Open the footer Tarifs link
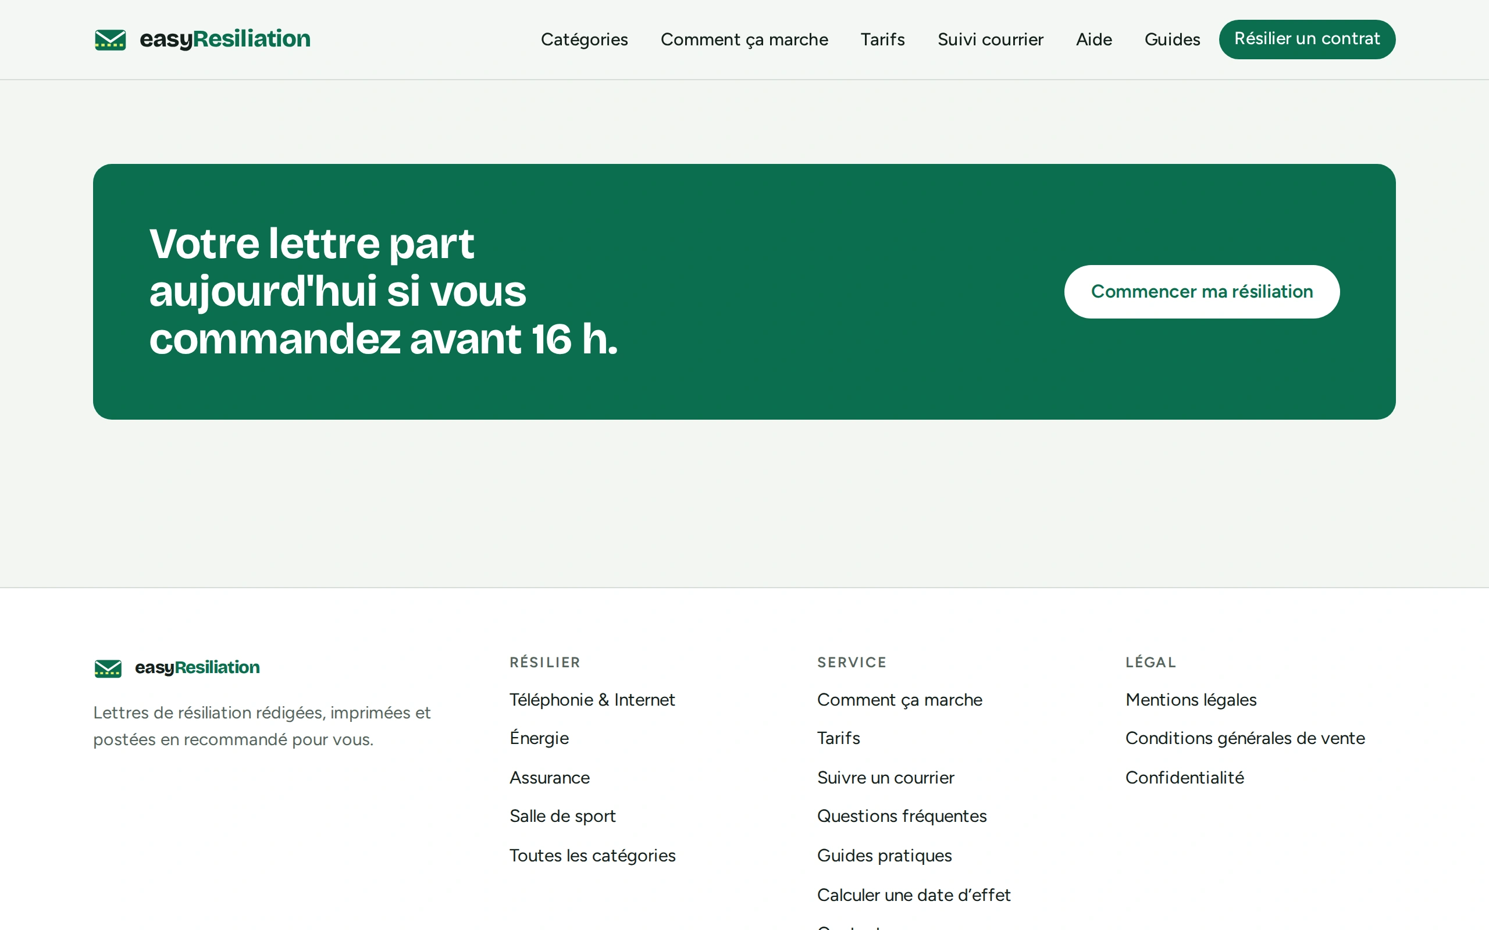 pos(838,738)
